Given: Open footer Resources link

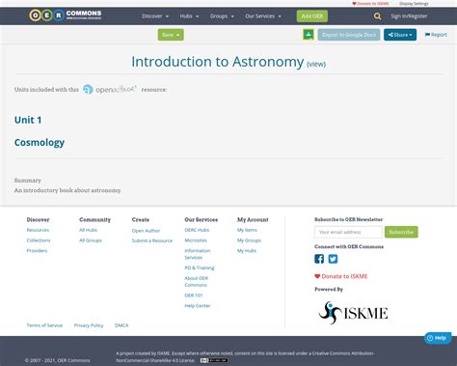Looking at the screenshot, I should tap(38, 230).
